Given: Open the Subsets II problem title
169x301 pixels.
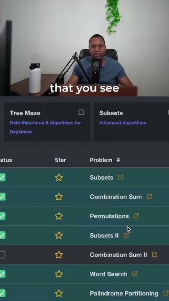Looking at the screenshot, I should (x=104, y=235).
